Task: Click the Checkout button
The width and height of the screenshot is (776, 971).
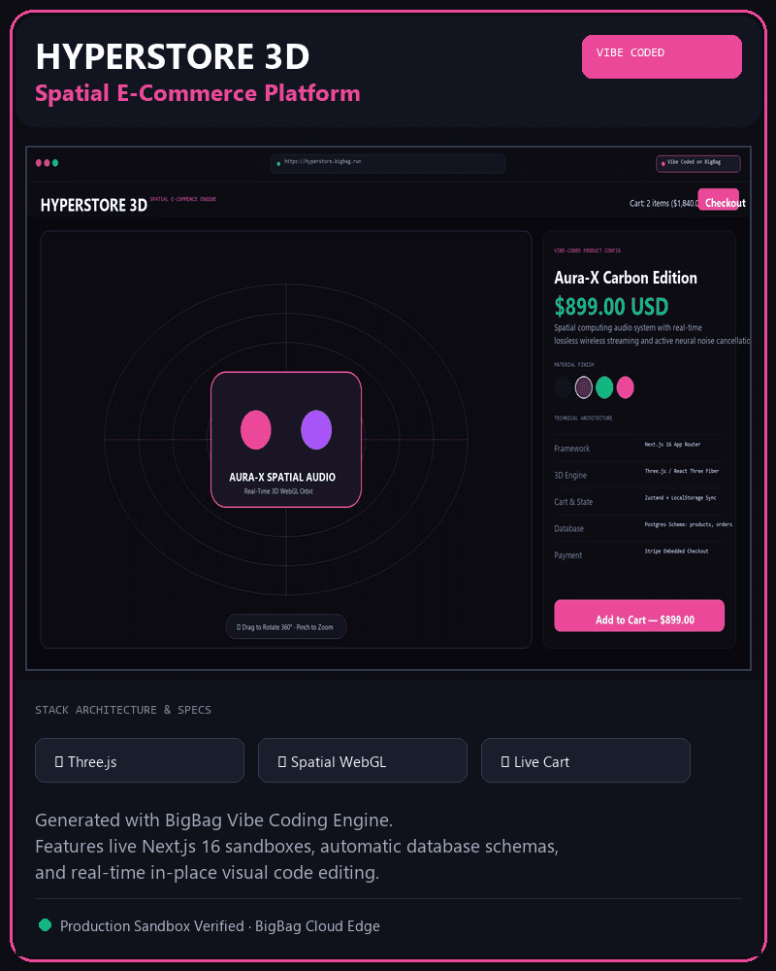Action: click(x=719, y=199)
